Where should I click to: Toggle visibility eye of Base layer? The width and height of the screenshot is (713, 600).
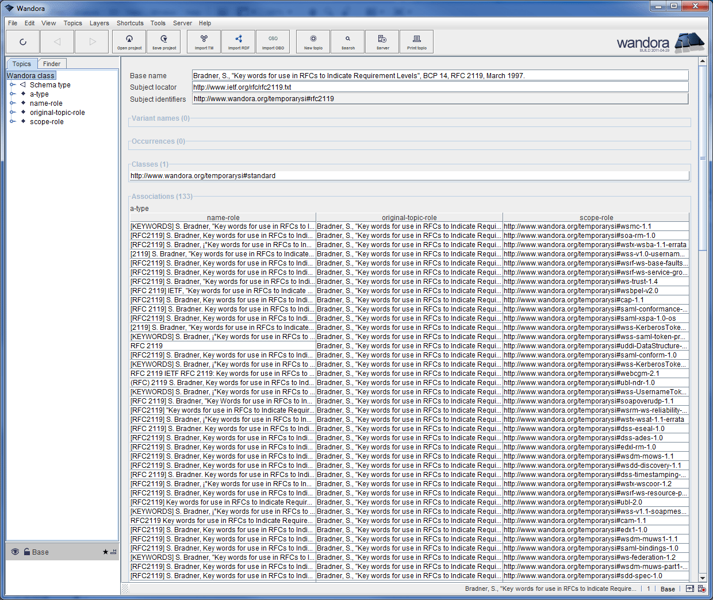point(15,552)
